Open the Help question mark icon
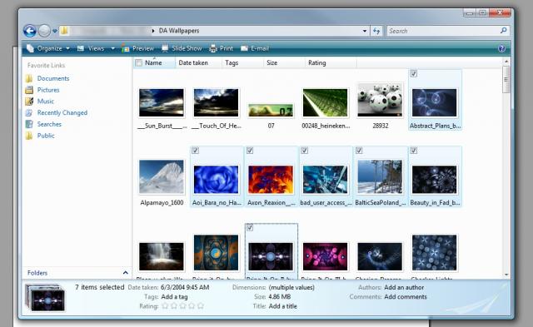The width and height of the screenshot is (533, 327). (501, 48)
